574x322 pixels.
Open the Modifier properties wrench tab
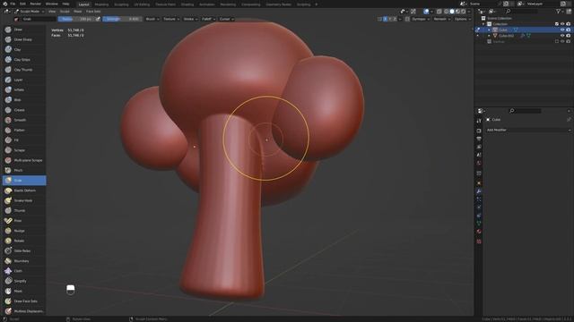click(x=479, y=191)
